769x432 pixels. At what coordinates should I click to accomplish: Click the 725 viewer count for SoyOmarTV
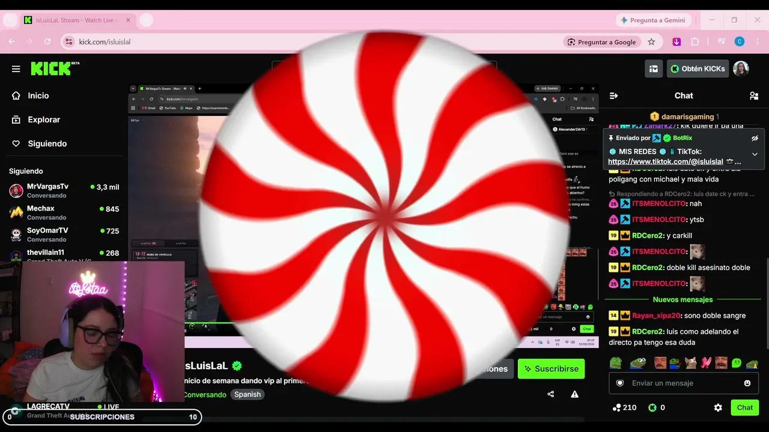(x=109, y=231)
